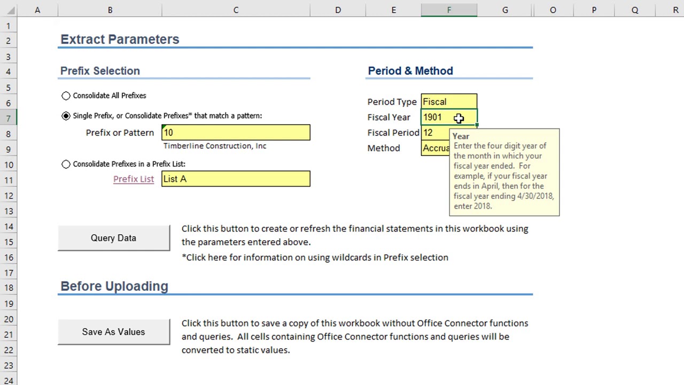The width and height of the screenshot is (684, 385).
Task: Open wildcard info link for Prefix selection
Action: click(315, 258)
